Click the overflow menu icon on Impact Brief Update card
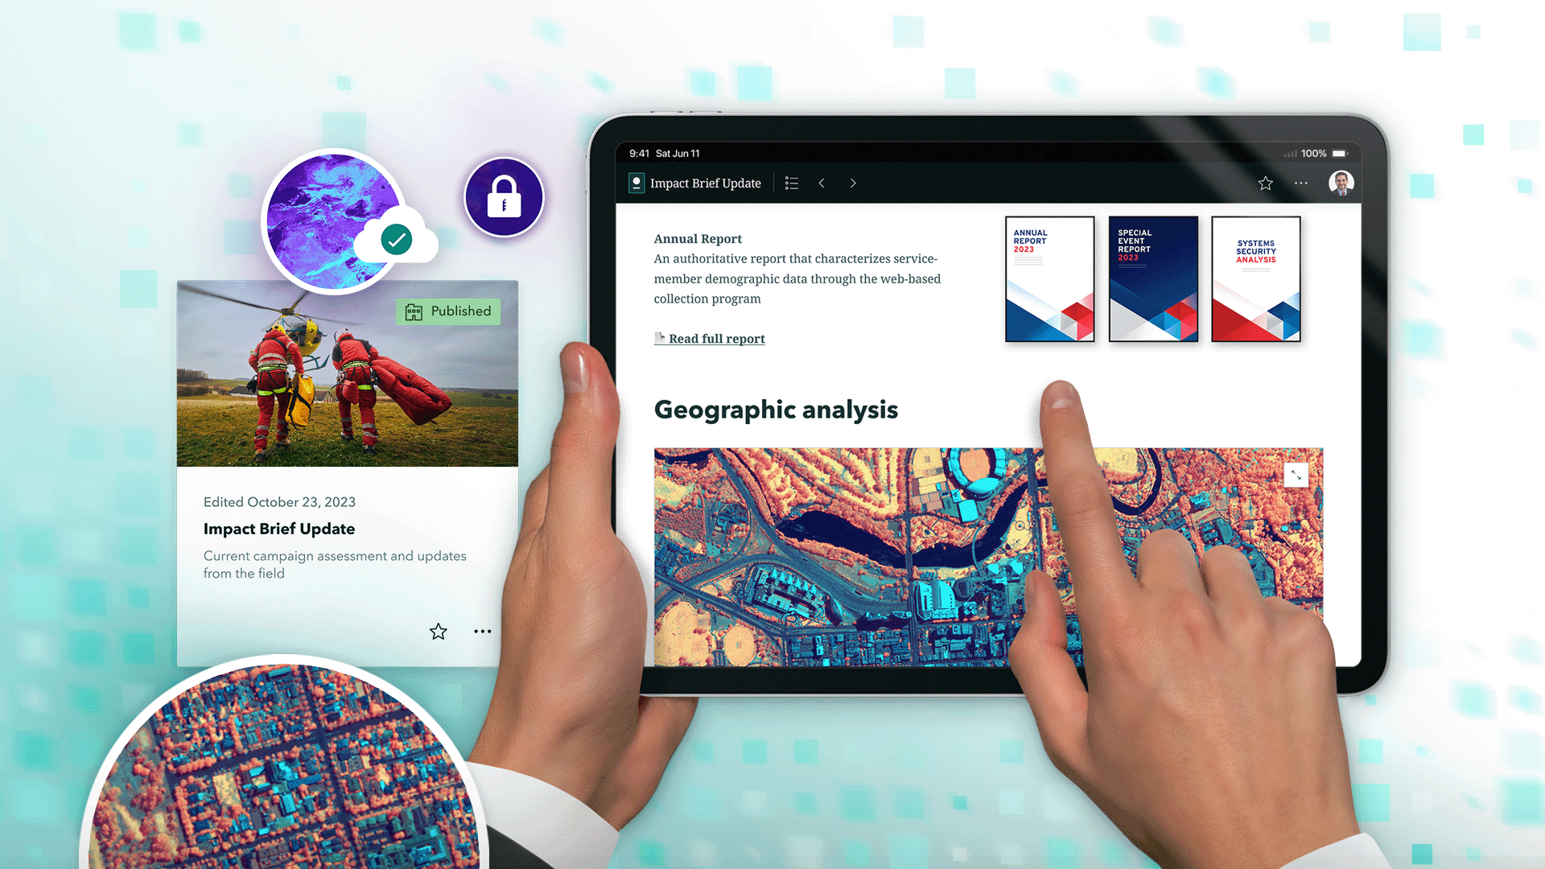Image resolution: width=1545 pixels, height=869 pixels. (483, 632)
